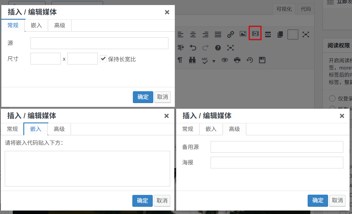Increase indent with the indent icon
Image resolution: width=352 pixels, height=214 pixels.
181,48
